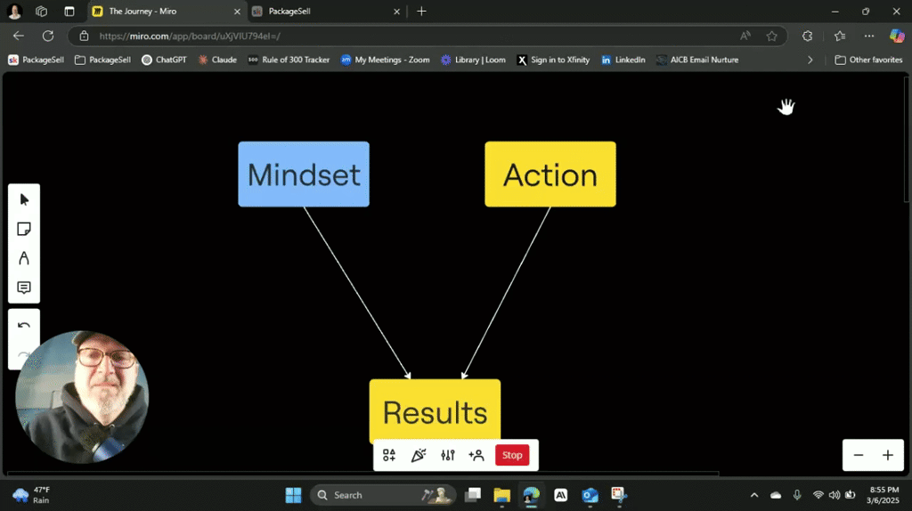This screenshot has width=912, height=511.
Task: Open the workspaces icon in the title bar
Action: click(41, 11)
